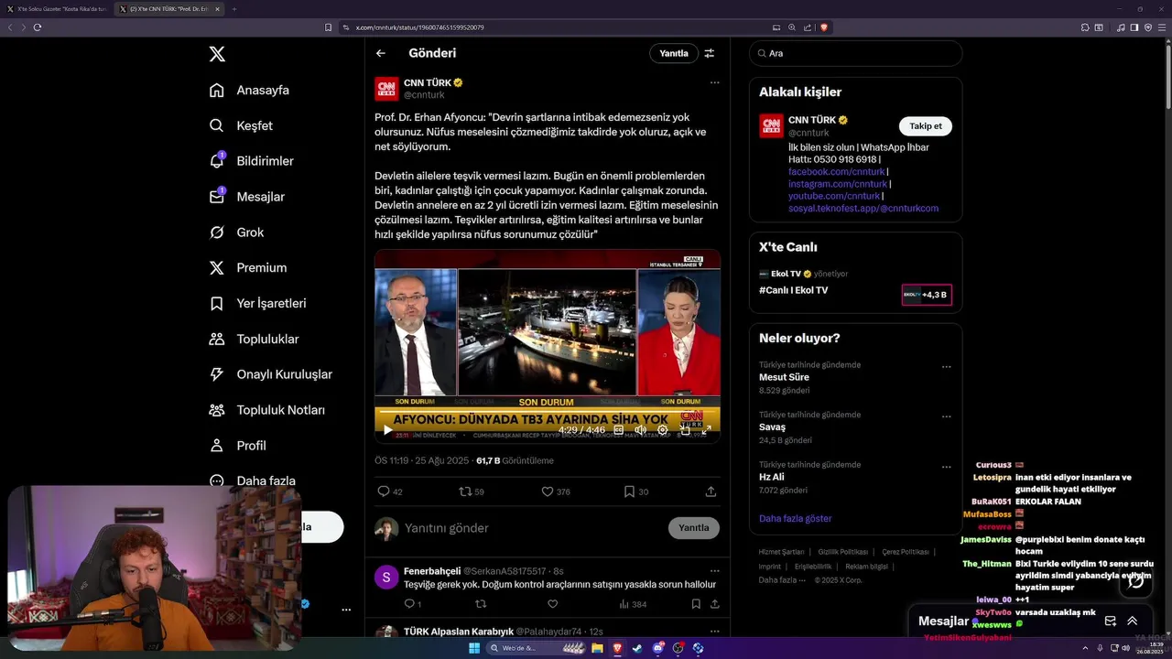Open Yer İşaretleri bookmarks
1172x659 pixels.
(257, 303)
